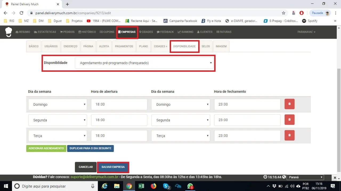
Task: Edit the Terça closing time field
Action: click(x=247, y=136)
